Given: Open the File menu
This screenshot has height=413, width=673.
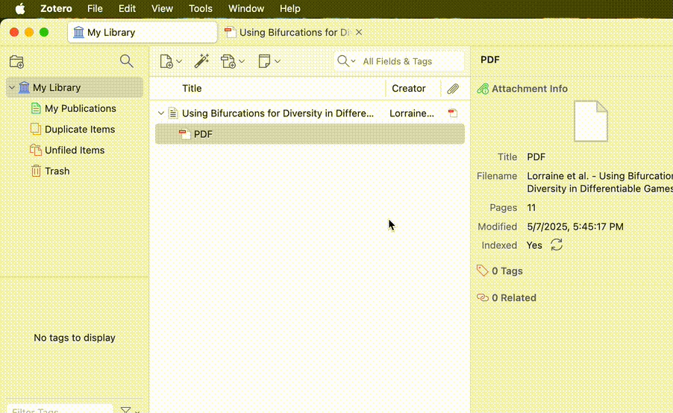Looking at the screenshot, I should pyautogui.click(x=95, y=9).
